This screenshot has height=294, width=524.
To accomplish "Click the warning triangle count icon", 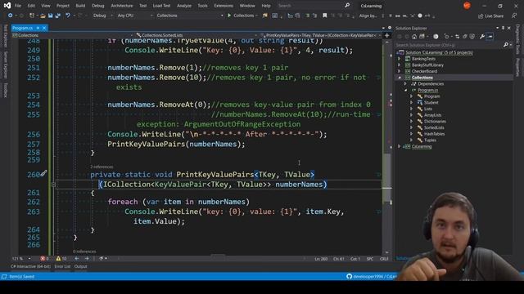I will click(x=58, y=258).
